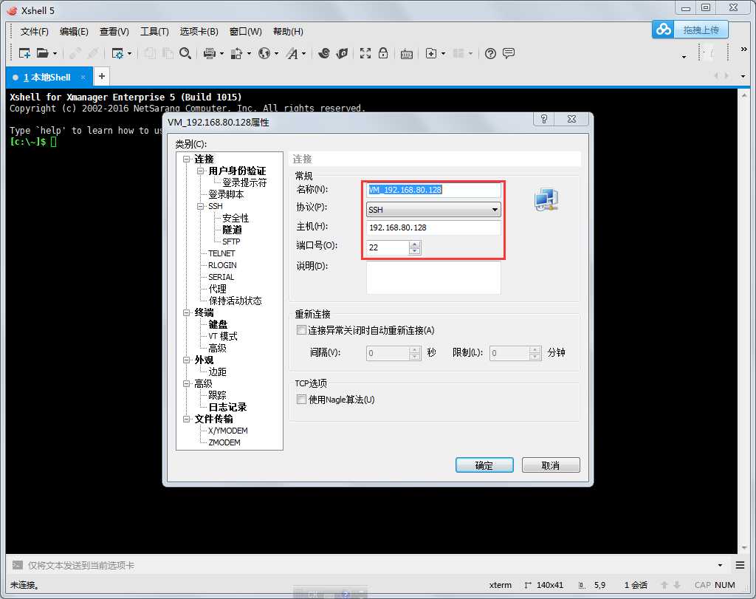Select 日志记录 in the category tree
Viewport: 756px width, 599px height.
tap(227, 407)
